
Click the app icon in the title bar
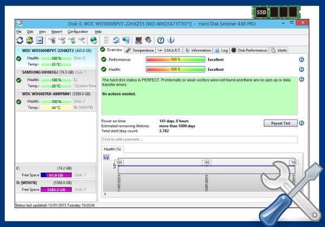coord(20,23)
